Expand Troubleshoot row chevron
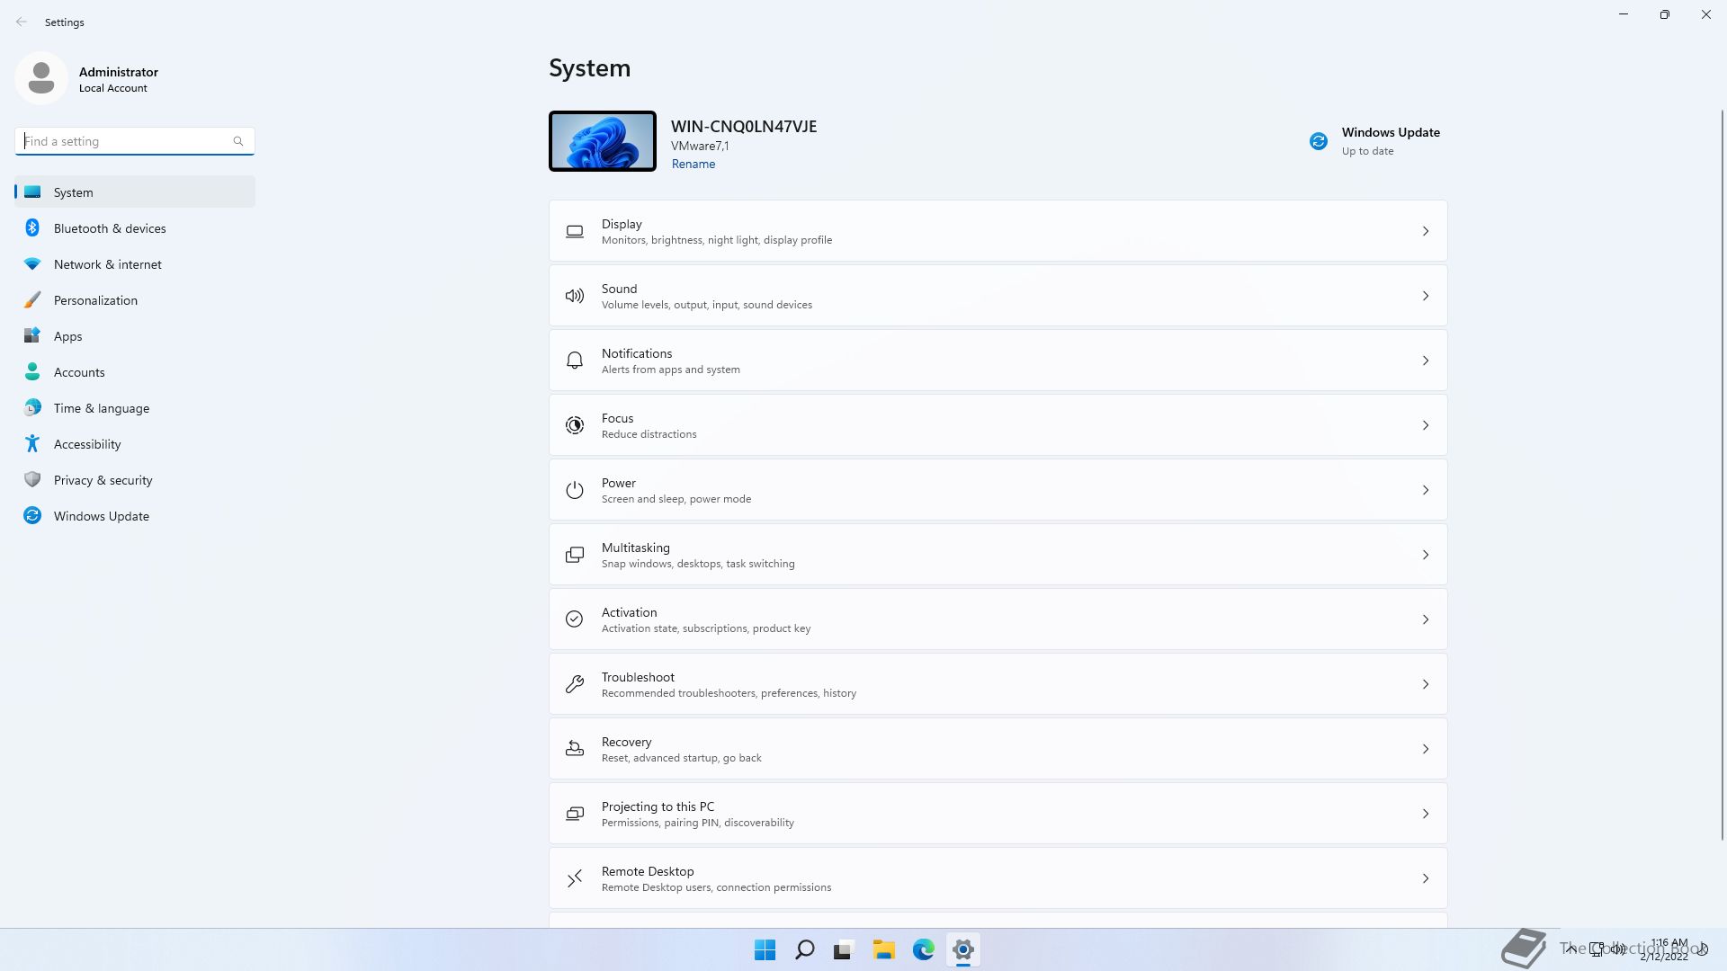1727x971 pixels. coord(1426,684)
